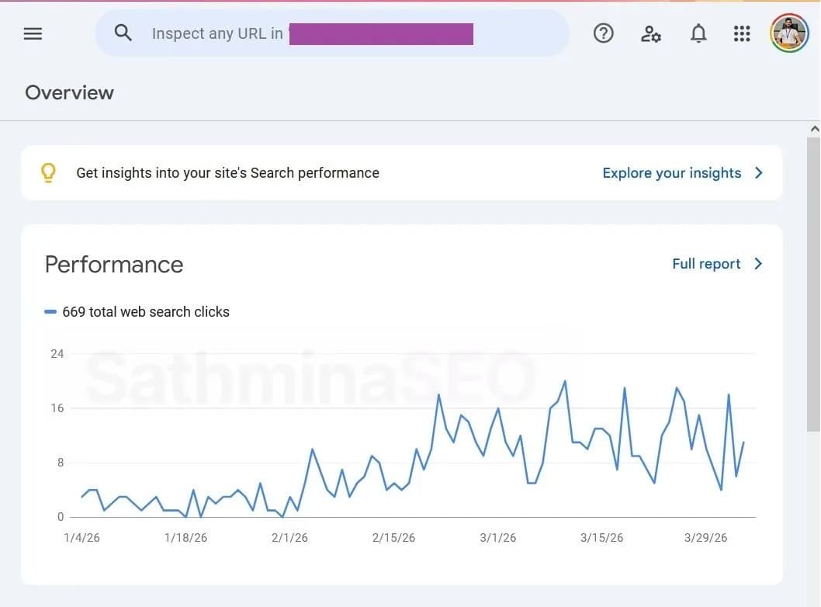Click the 669 total clicks indicator
The width and height of the screenshot is (821, 607).
[x=145, y=311]
